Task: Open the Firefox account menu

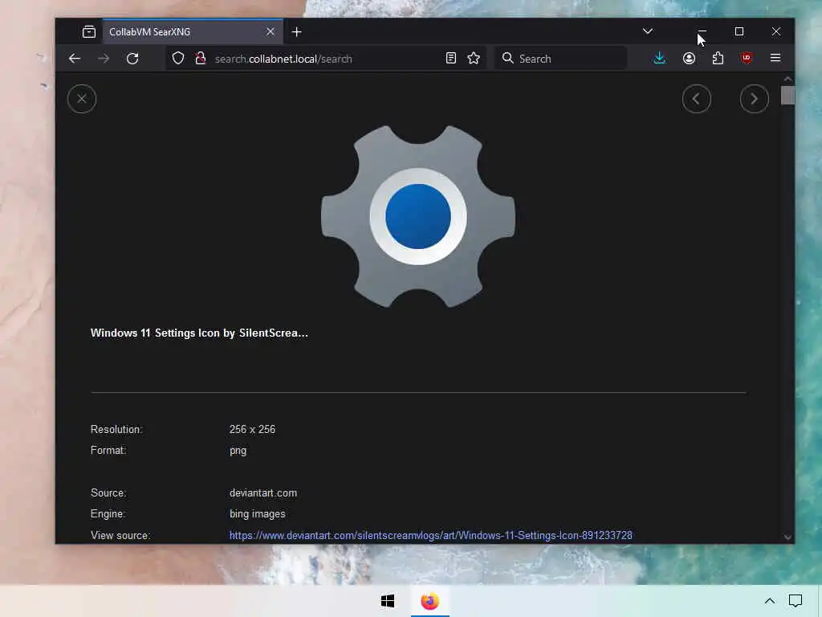Action: (689, 58)
